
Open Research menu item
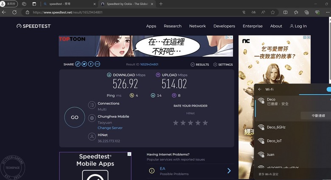(x=172, y=26)
